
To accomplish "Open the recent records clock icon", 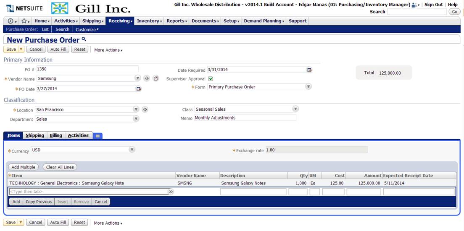I will [11, 21].
